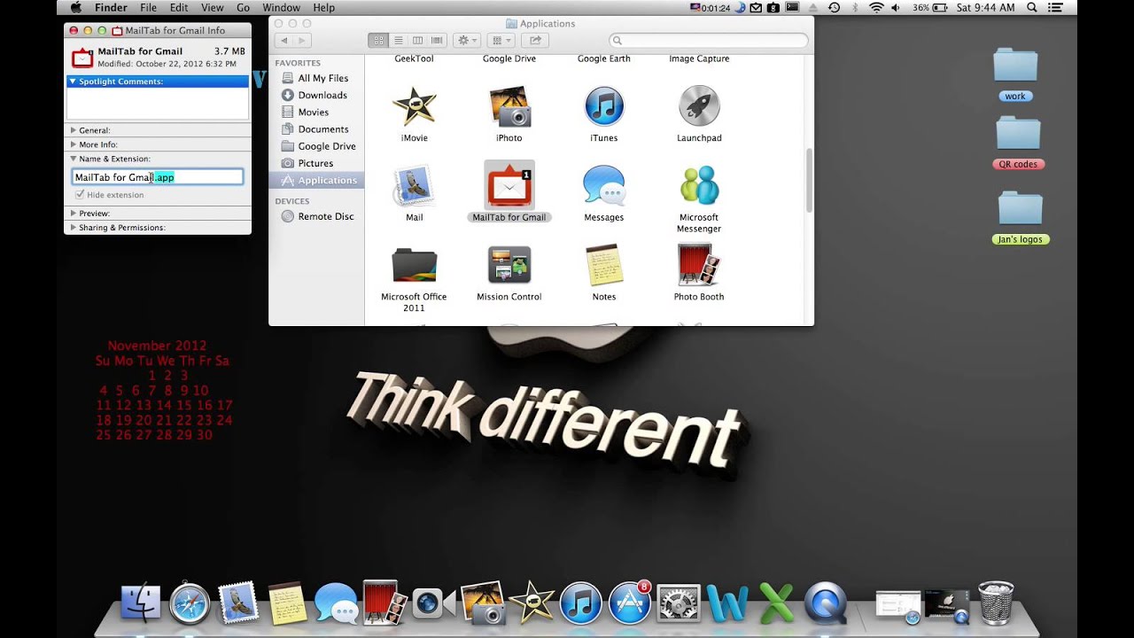Select the Mission Control app icon

[509, 265]
